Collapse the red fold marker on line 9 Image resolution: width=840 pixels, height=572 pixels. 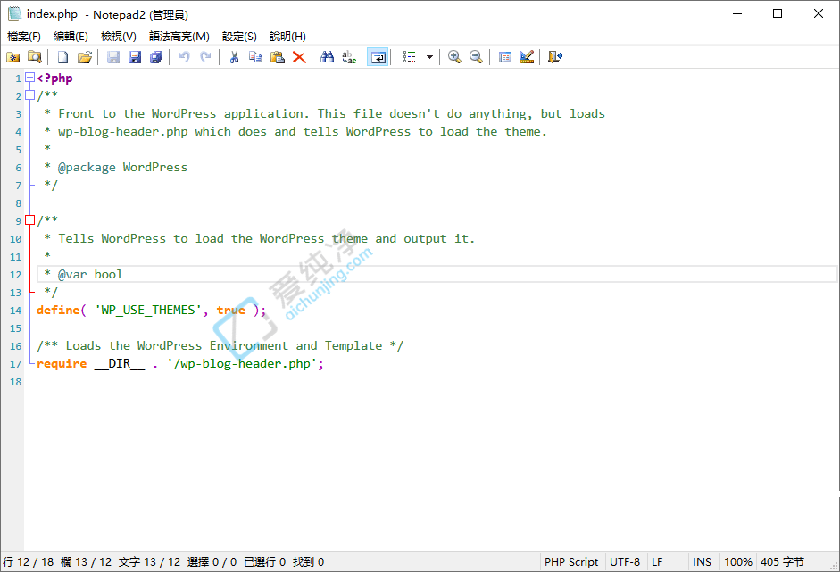coord(30,220)
